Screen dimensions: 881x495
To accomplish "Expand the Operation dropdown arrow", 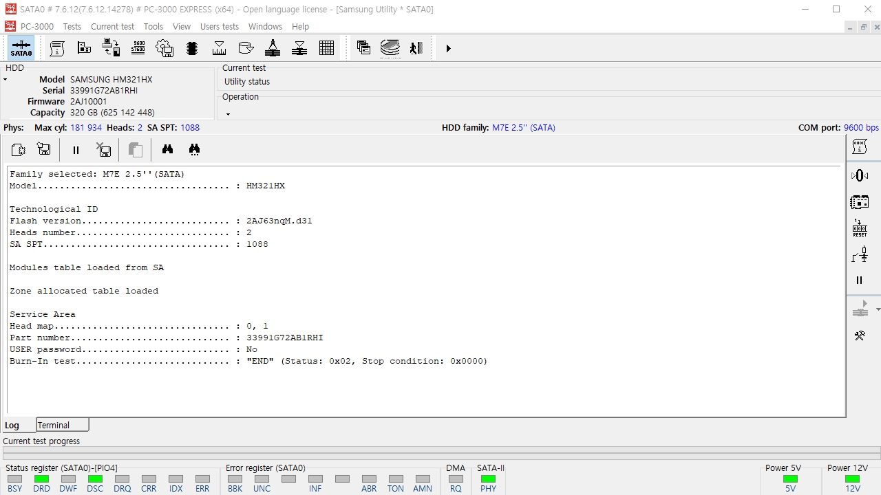I will [228, 114].
